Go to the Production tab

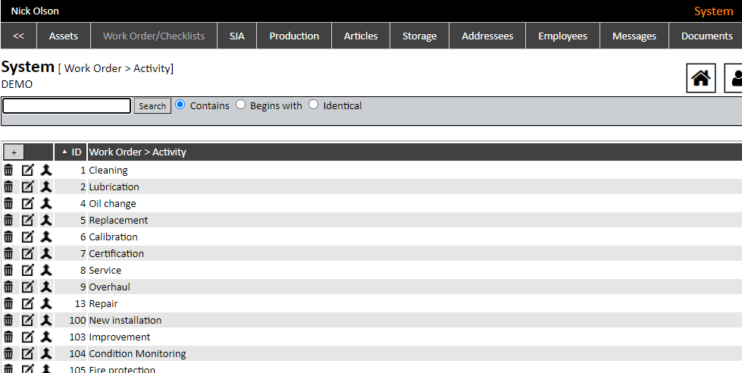[294, 36]
